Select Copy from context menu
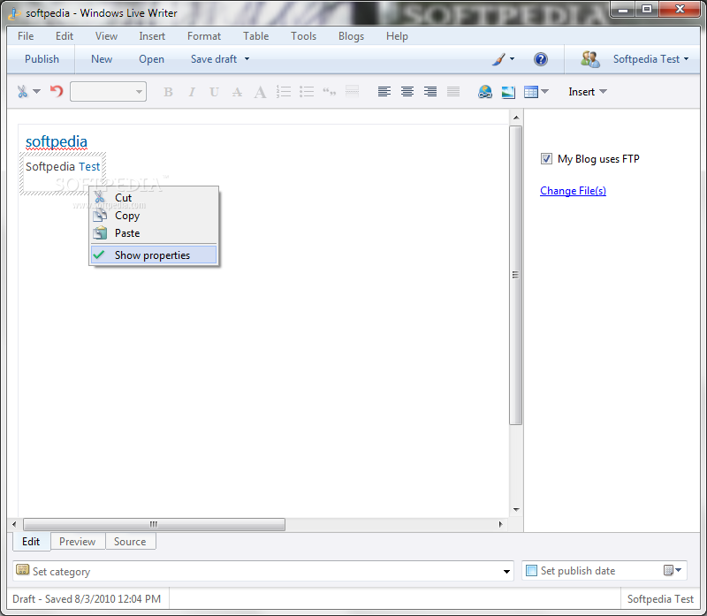The height and width of the screenshot is (616, 707). tap(154, 216)
